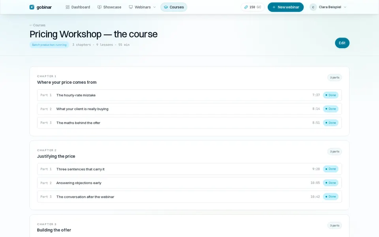The image size is (379, 237).
Task: Go back via the Courses link
Action: pyautogui.click(x=38, y=25)
